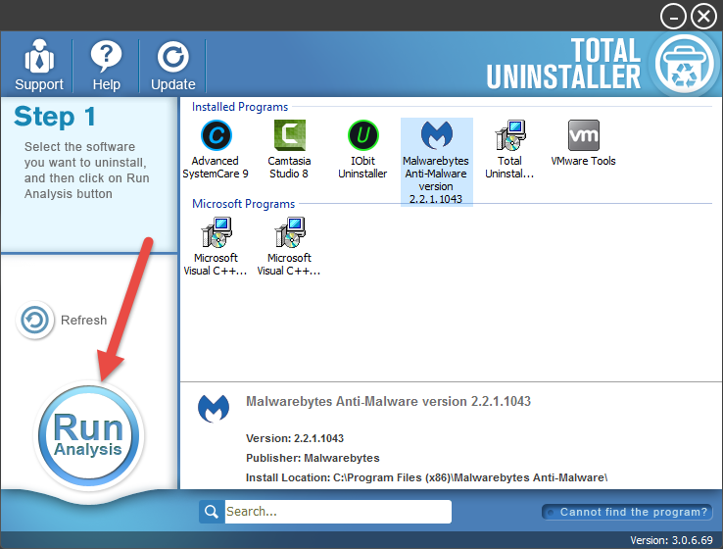Click the Malwarebytes Anti-Malware version title text

pyautogui.click(x=388, y=401)
